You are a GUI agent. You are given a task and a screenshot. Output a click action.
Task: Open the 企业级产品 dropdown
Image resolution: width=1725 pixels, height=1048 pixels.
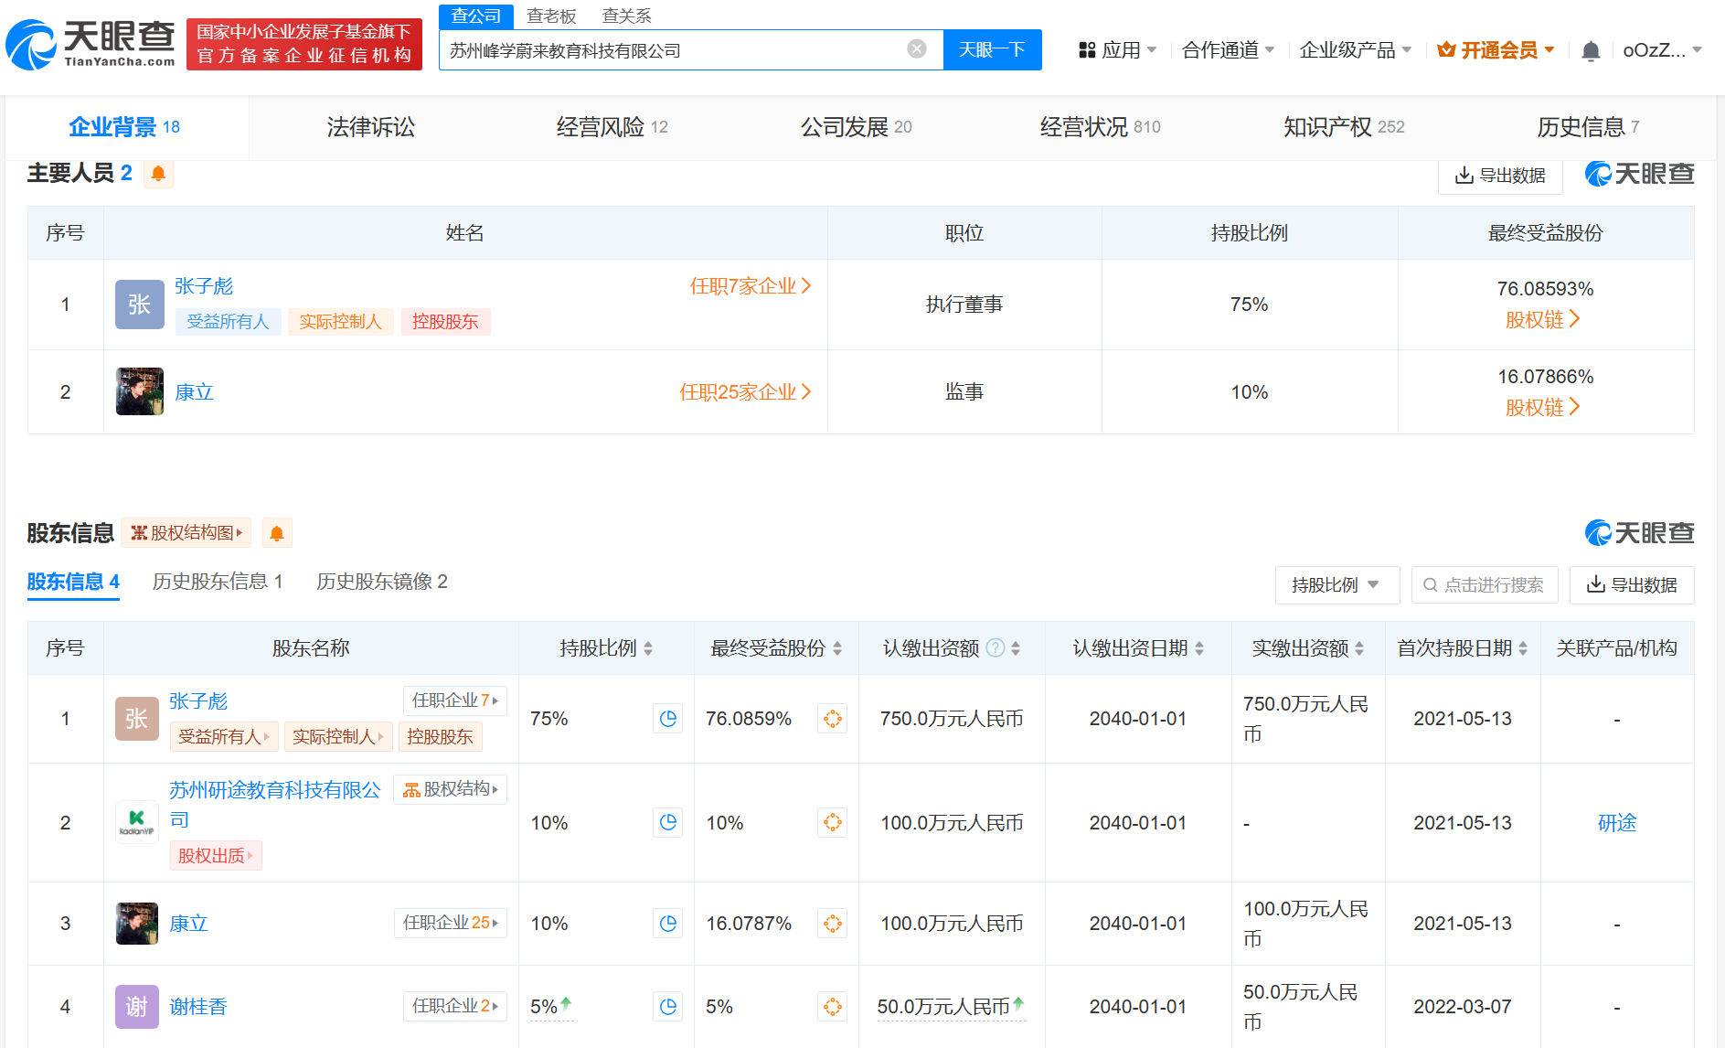(x=1356, y=50)
